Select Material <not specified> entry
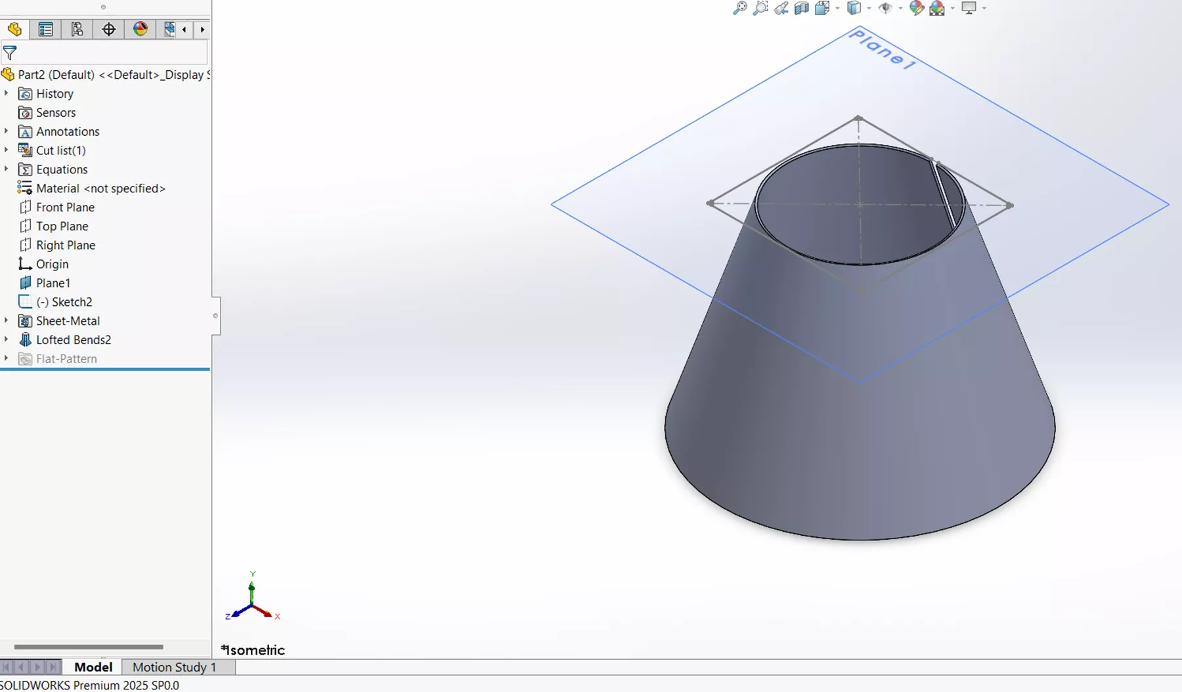1182x692 pixels. pyautogui.click(x=100, y=188)
